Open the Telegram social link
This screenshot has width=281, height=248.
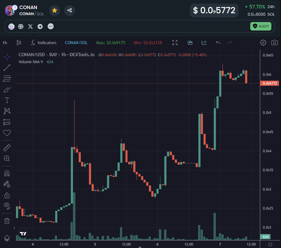(x=40, y=27)
